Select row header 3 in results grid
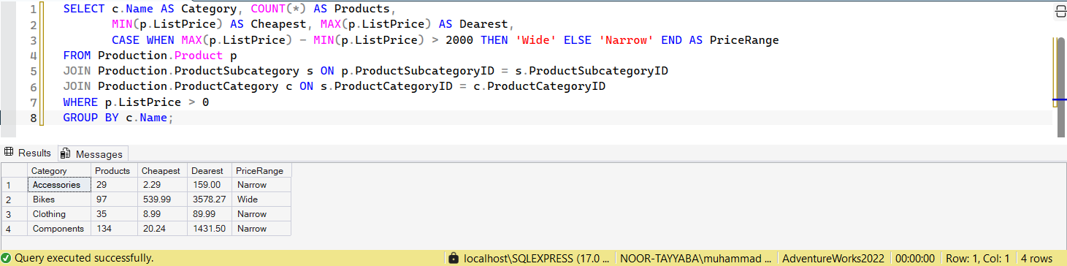 click(14, 214)
